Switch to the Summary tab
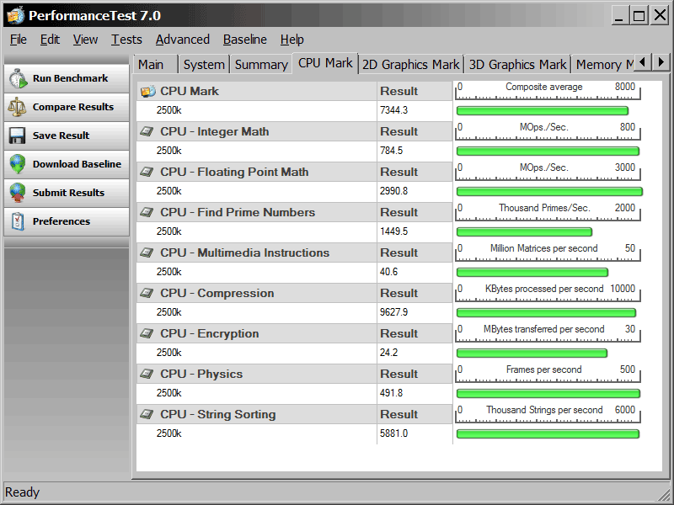The height and width of the screenshot is (505, 674). point(261,64)
